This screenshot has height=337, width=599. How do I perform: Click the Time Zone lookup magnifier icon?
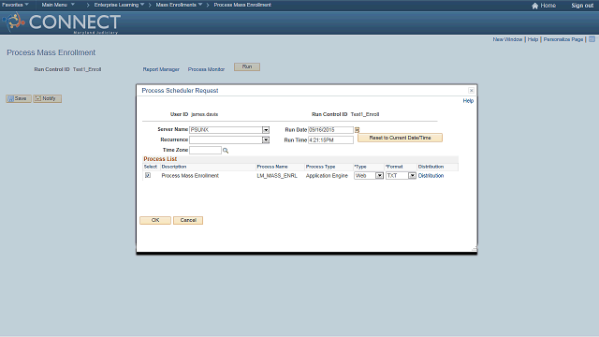226,151
